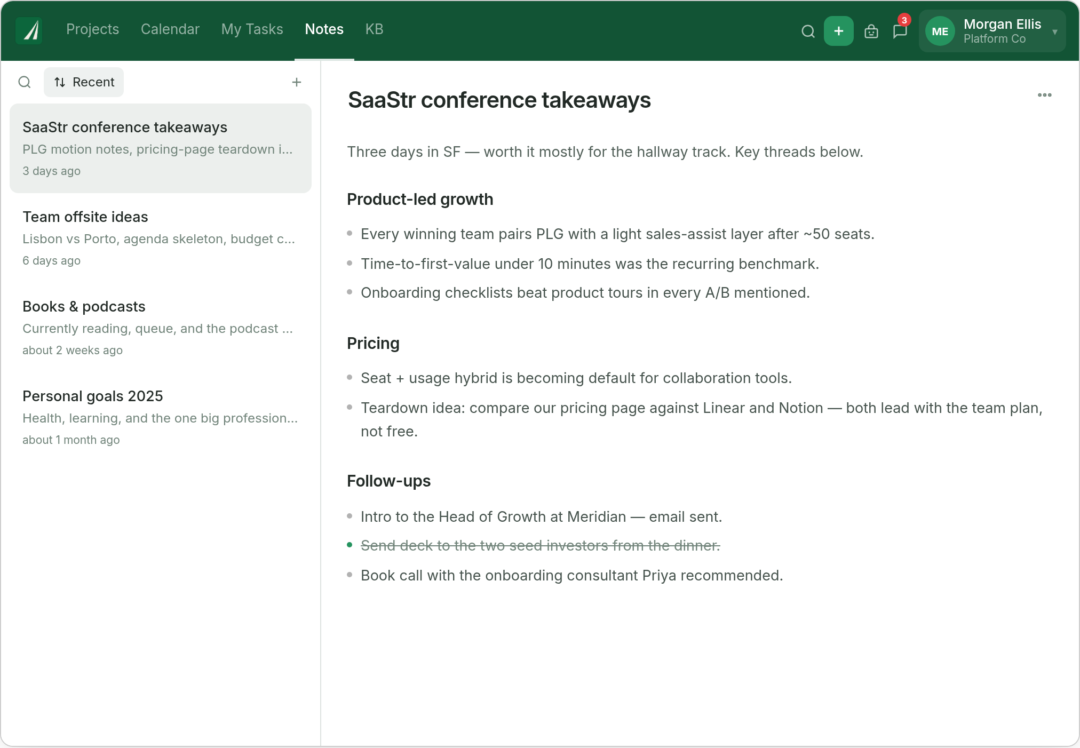Click 'Platform Co' workspace label

(994, 39)
